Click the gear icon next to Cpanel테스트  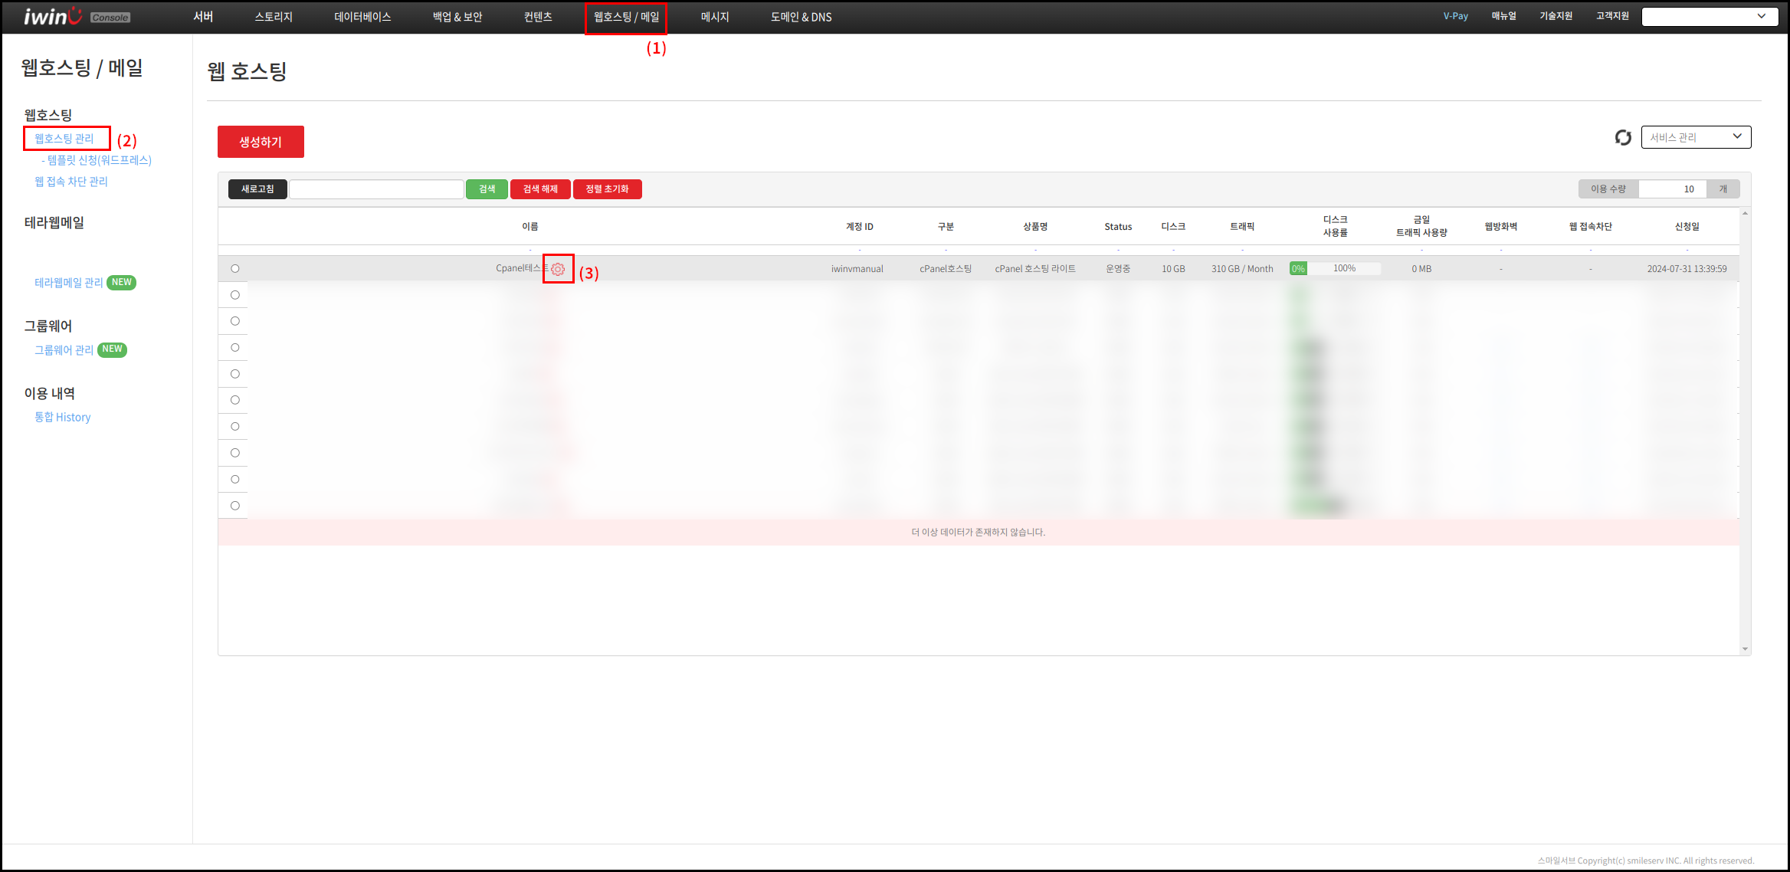[x=558, y=269]
